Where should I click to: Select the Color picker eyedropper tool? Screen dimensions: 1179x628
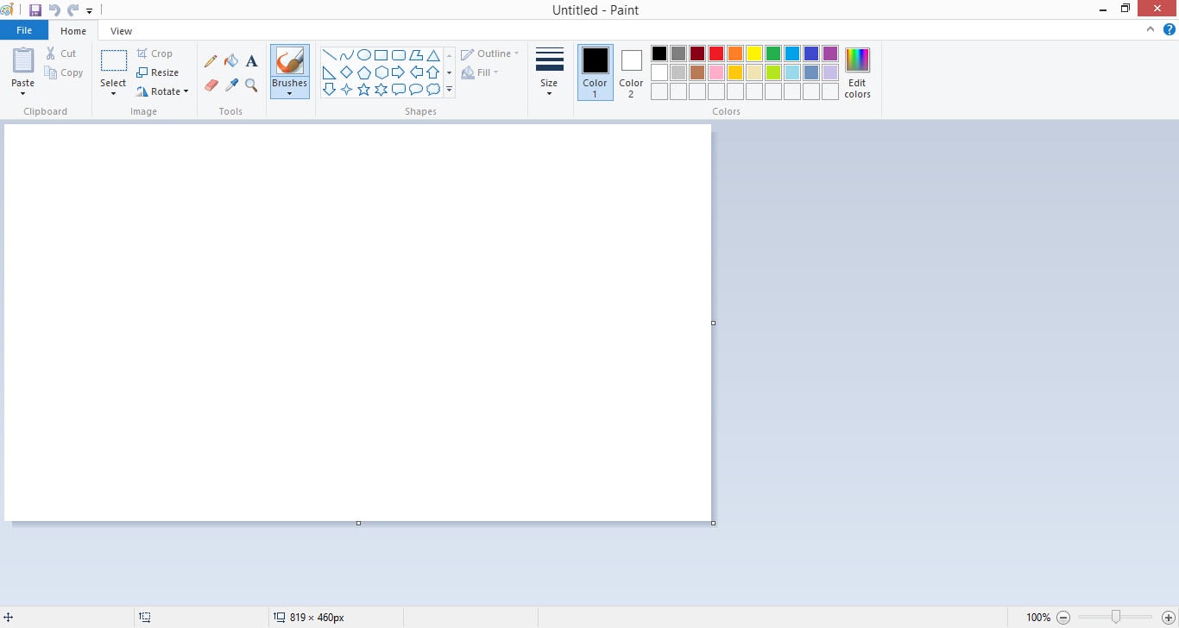[x=231, y=86]
